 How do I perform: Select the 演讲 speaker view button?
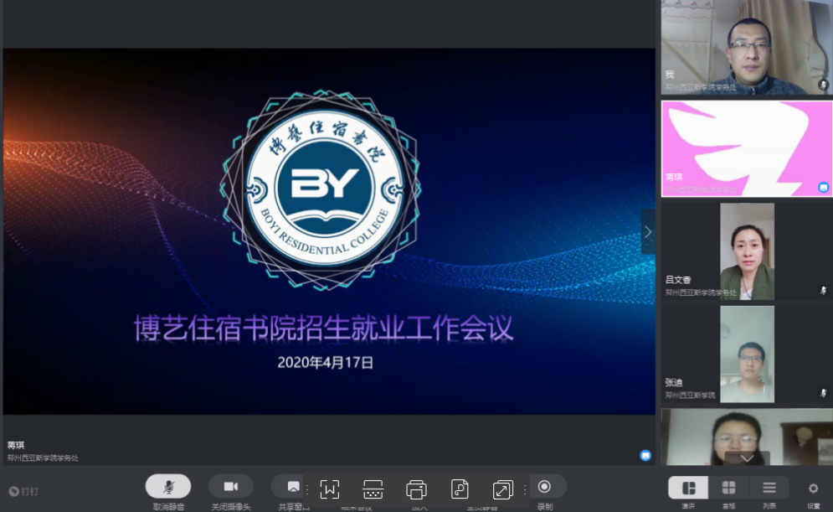coord(689,489)
